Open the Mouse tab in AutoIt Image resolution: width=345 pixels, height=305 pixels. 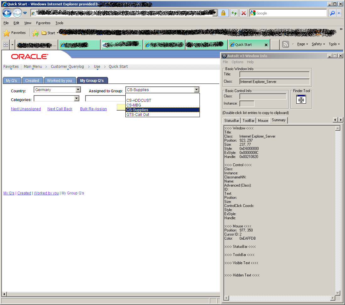263,121
